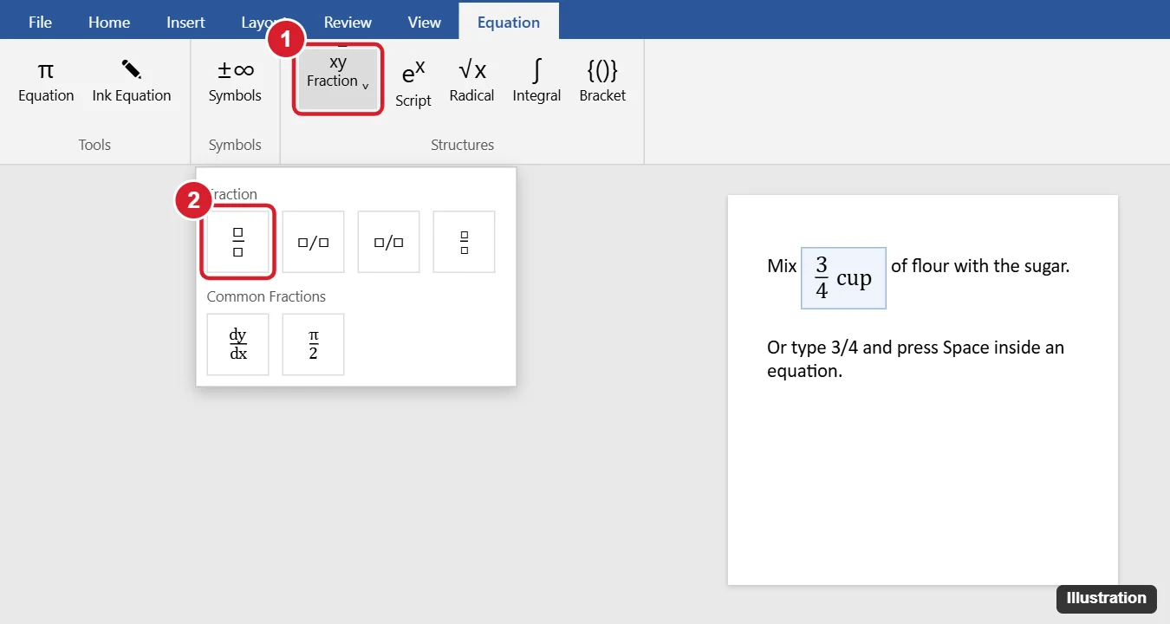Click the "Common Fractions" heading
The height and width of the screenshot is (624, 1170).
pyautogui.click(x=266, y=296)
